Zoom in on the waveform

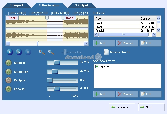pyautogui.click(x=42, y=52)
